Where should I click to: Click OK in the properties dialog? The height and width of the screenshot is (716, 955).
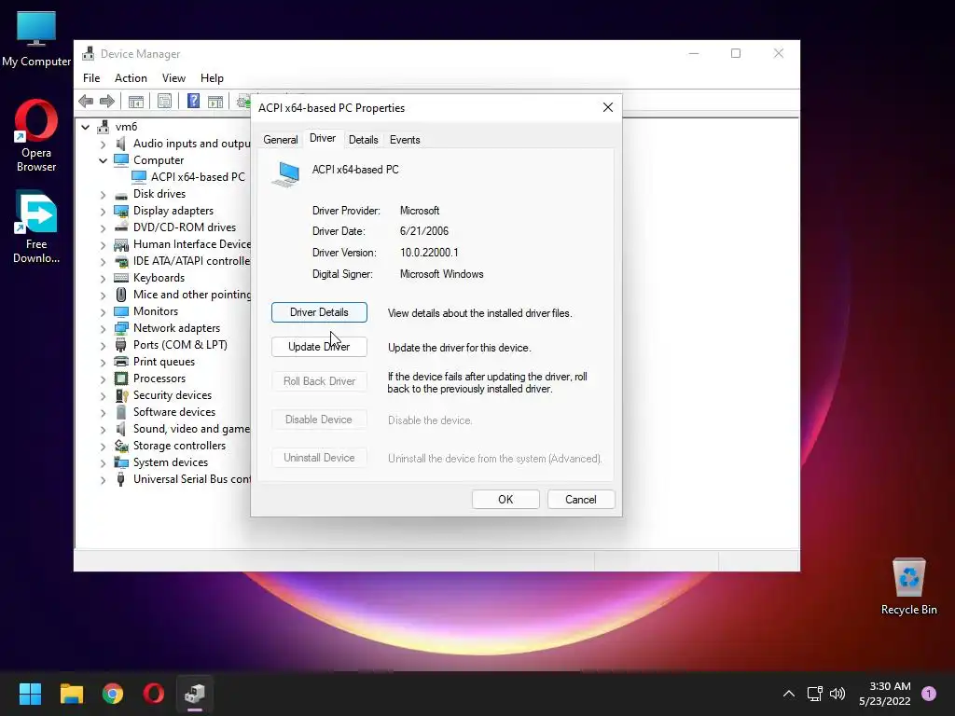coord(505,500)
